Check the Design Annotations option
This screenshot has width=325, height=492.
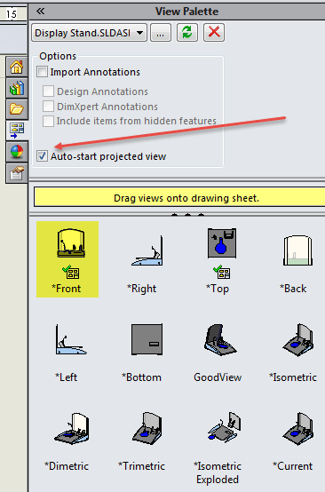(x=48, y=91)
